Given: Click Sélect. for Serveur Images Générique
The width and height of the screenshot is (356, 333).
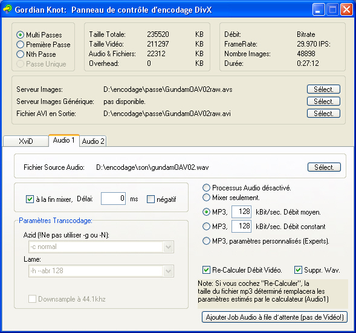Looking at the screenshot, I should 323,102.
